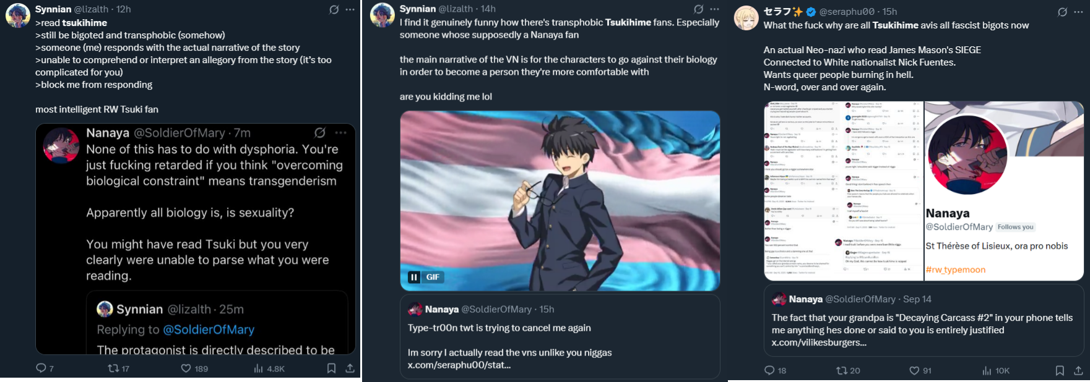Viewport: 1090px width, 382px height.
Task: Repost the tweet with 20 reposts
Action: [x=842, y=370]
